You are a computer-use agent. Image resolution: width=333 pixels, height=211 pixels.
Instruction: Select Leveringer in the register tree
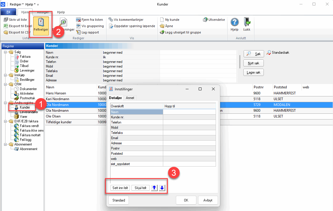point(27,70)
